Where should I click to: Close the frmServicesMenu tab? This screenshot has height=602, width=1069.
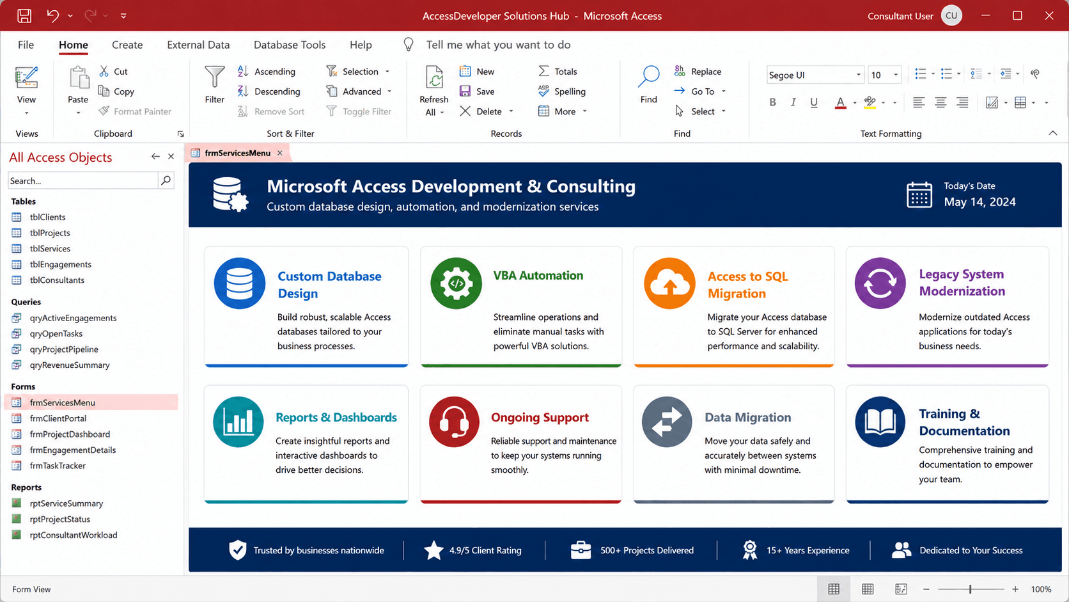[x=279, y=153]
